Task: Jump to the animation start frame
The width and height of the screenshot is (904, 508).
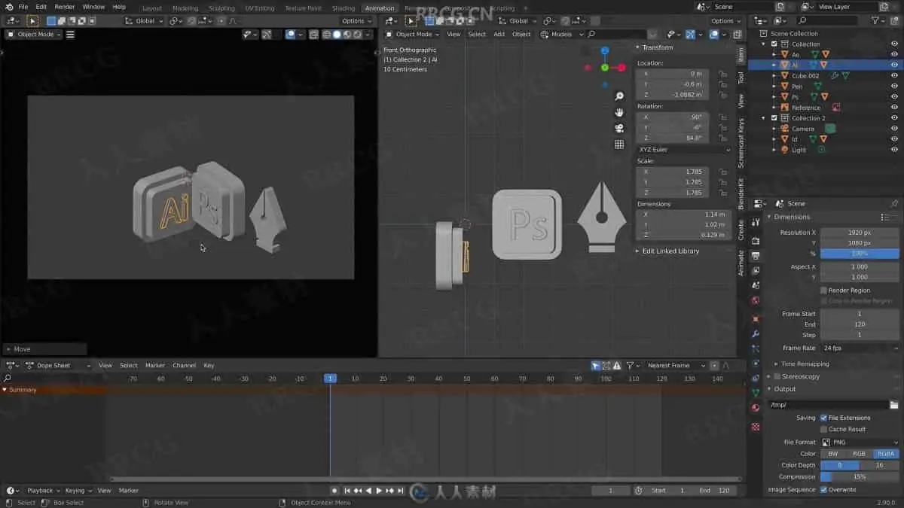Action: coord(347,491)
